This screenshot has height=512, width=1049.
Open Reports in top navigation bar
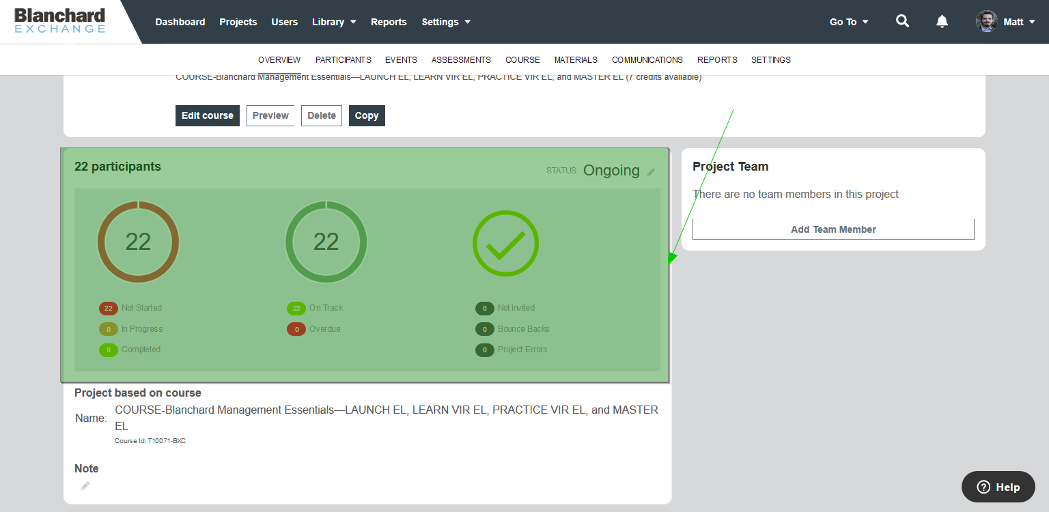389,22
